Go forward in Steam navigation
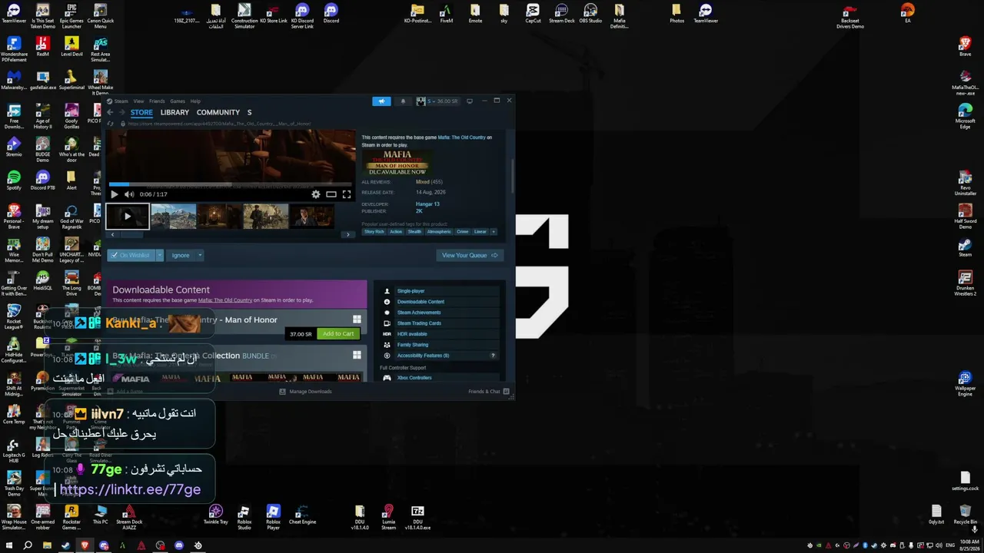This screenshot has width=984, height=553. [x=121, y=112]
